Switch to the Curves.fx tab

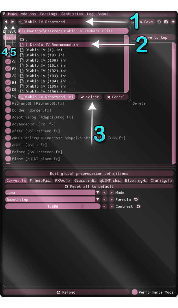click(x=16, y=181)
